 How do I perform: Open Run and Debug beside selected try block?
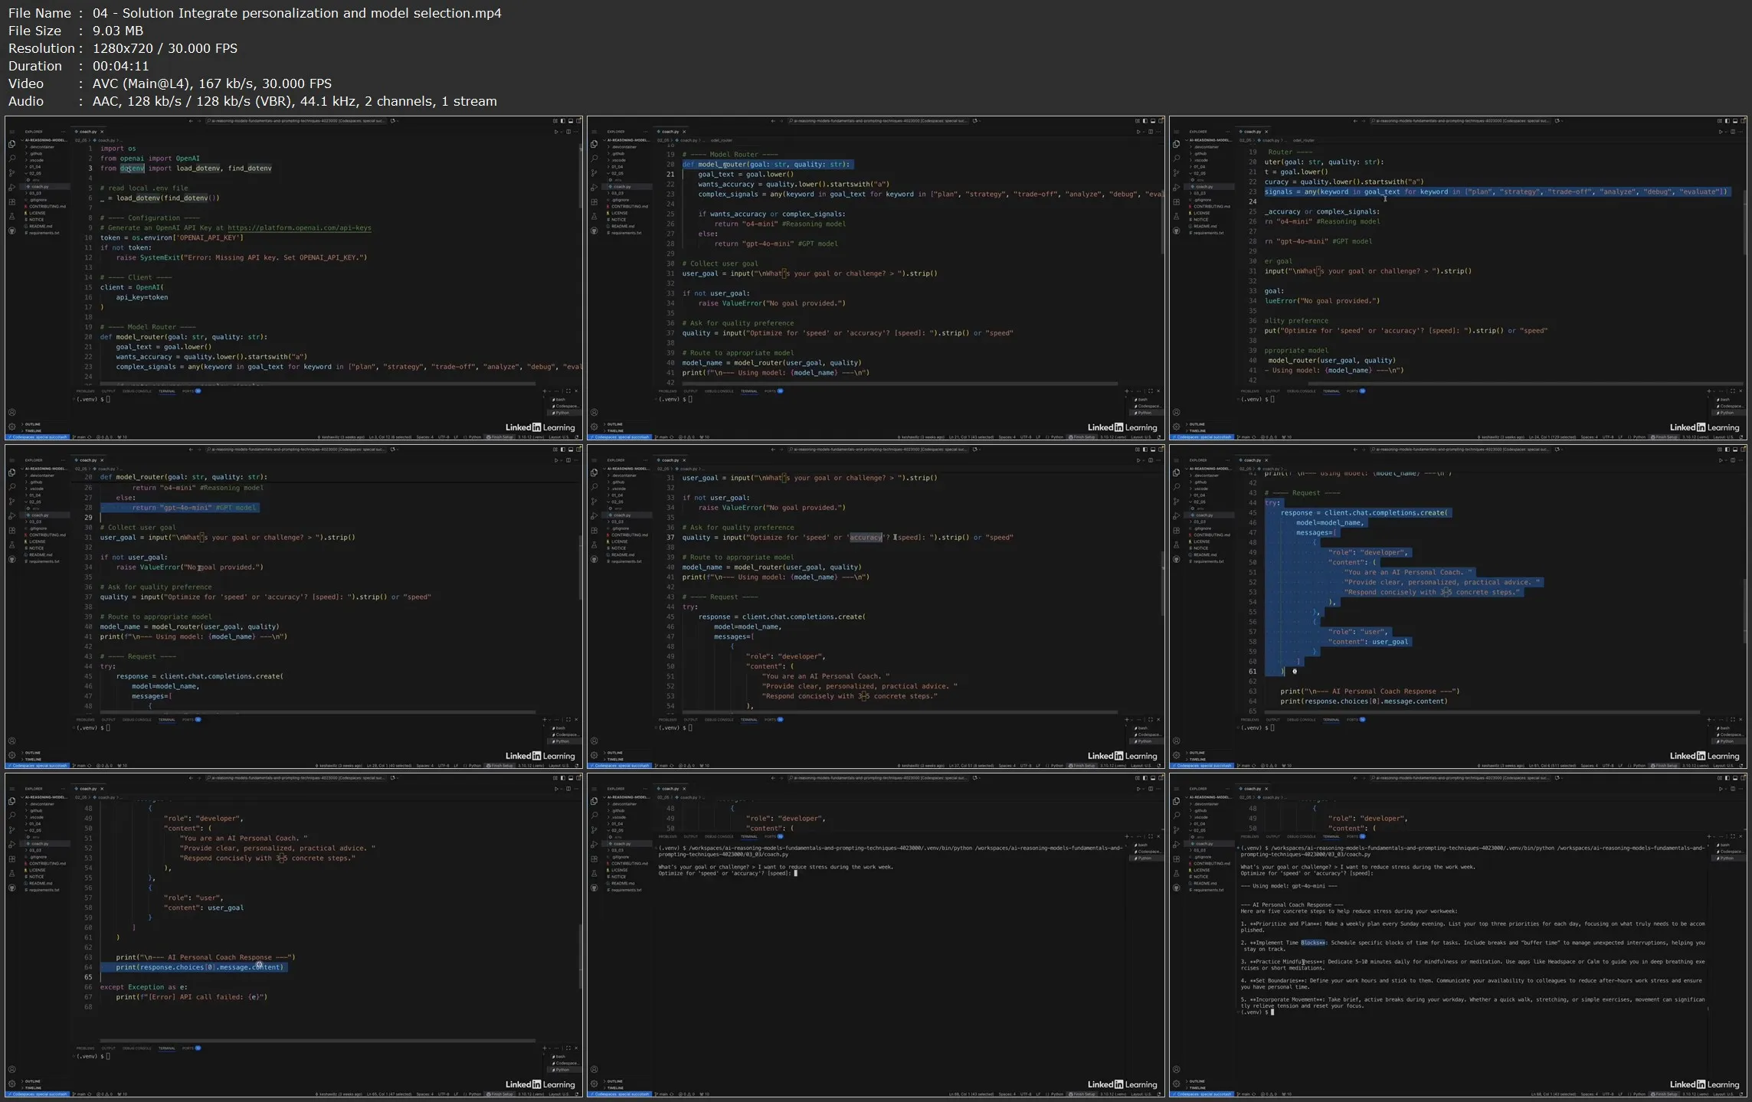[x=1176, y=515]
